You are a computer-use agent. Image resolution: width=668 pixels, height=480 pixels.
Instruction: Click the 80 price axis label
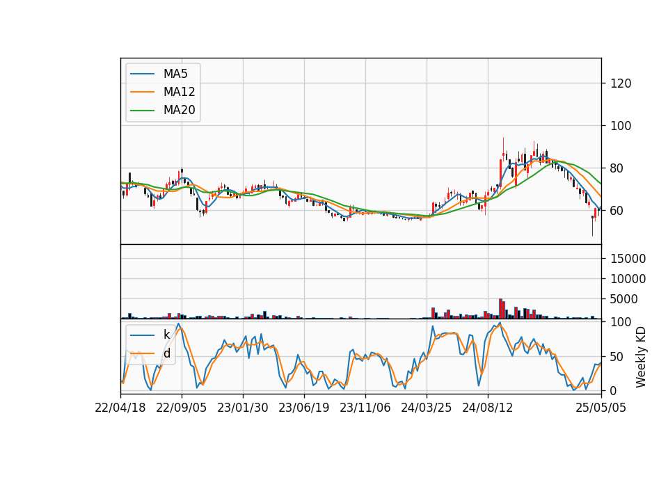click(x=617, y=168)
